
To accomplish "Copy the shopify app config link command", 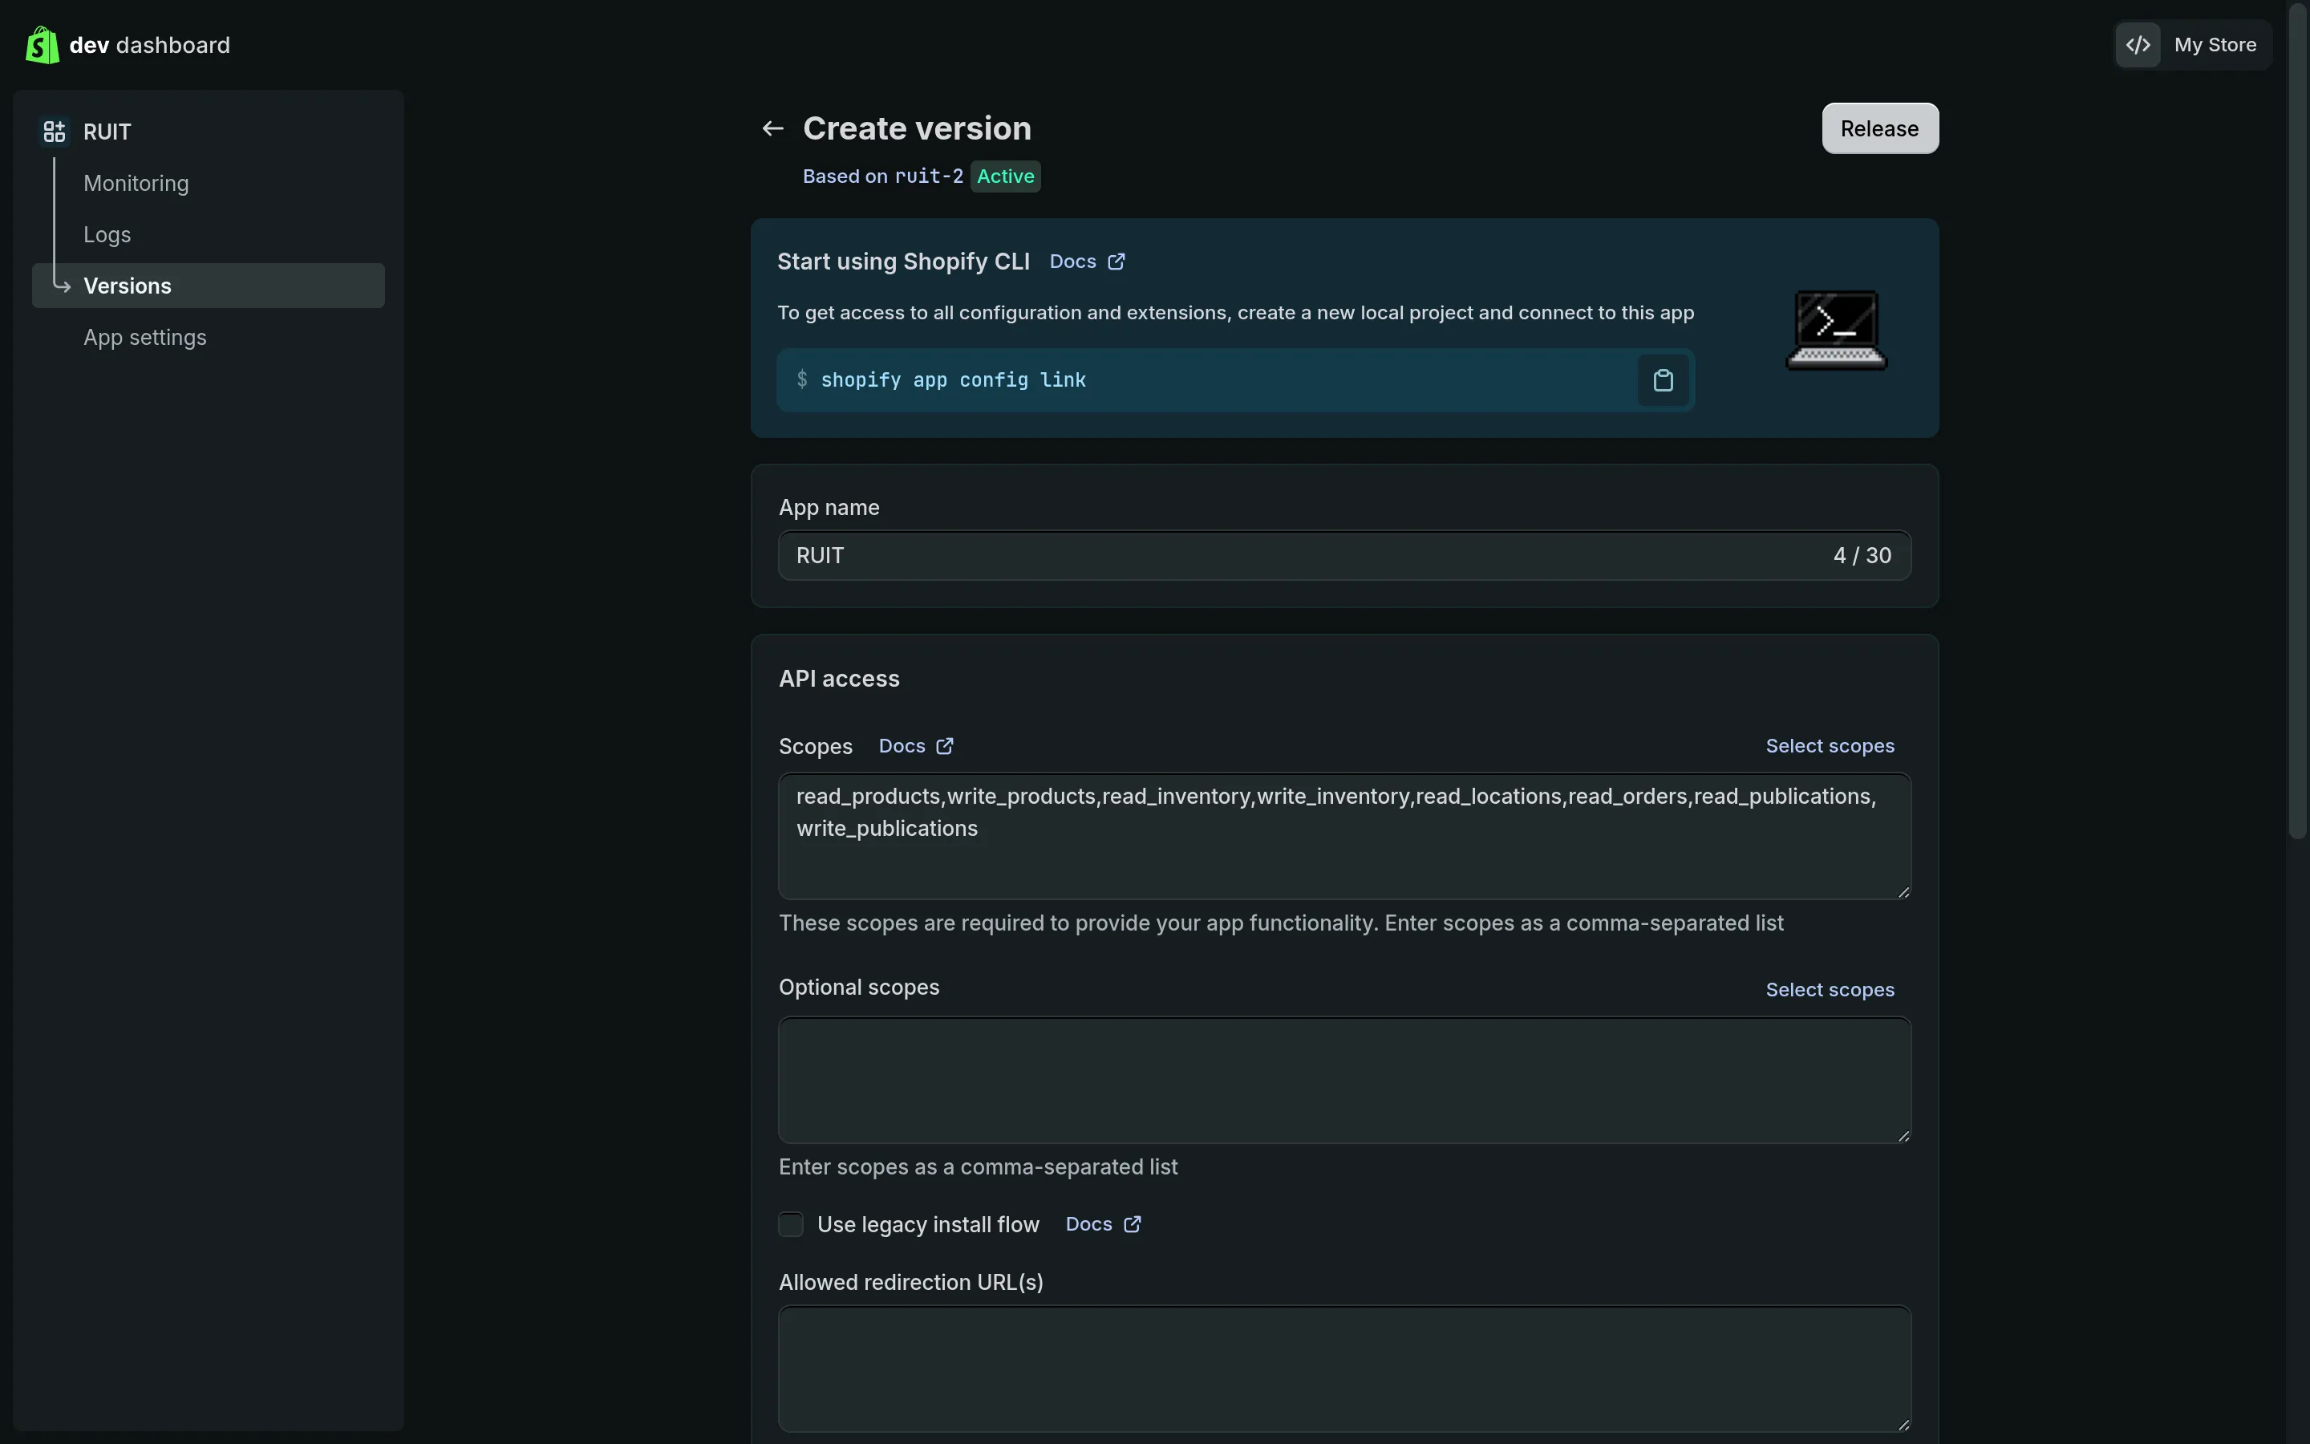I will tap(1663, 380).
